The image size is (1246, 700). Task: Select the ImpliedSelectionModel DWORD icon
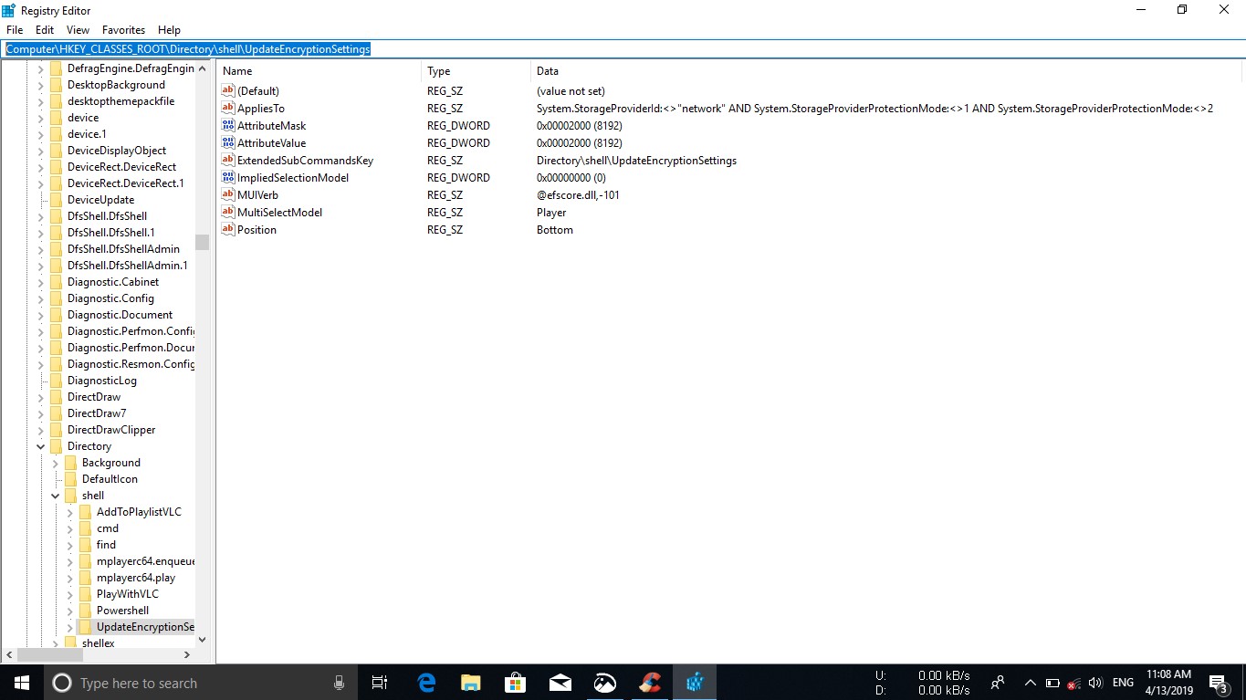(228, 177)
